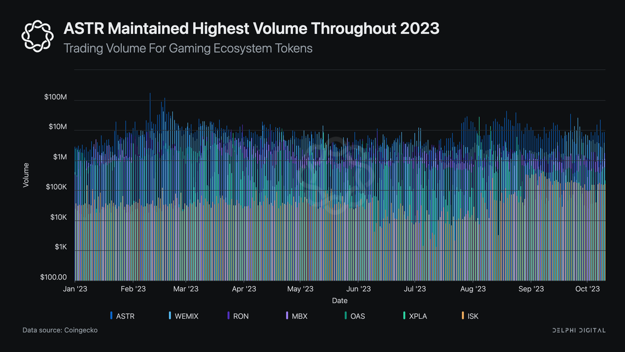The width and height of the screenshot is (625, 352).
Task: Click the Jun '23 x-axis label
Action: point(358,288)
